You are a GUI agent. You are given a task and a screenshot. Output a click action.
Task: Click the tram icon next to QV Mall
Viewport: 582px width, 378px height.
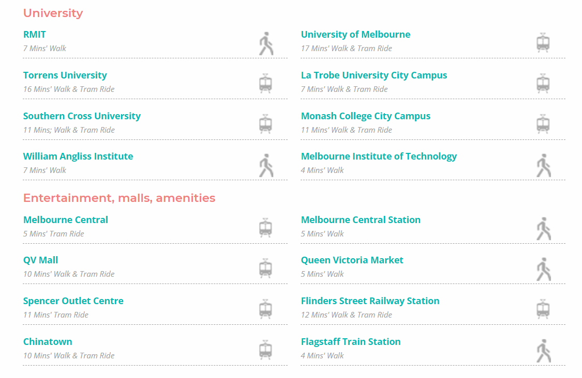click(x=265, y=269)
